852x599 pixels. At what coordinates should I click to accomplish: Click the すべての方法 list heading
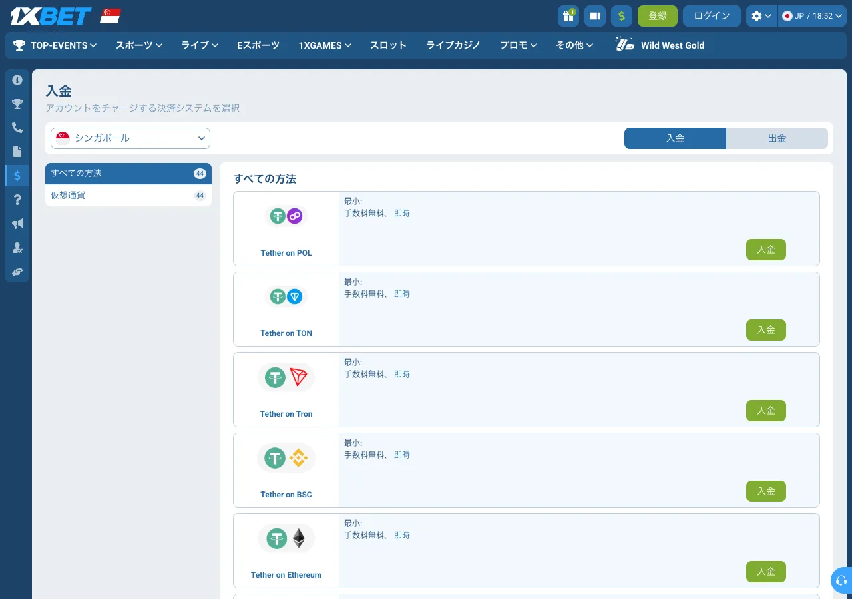tap(265, 179)
